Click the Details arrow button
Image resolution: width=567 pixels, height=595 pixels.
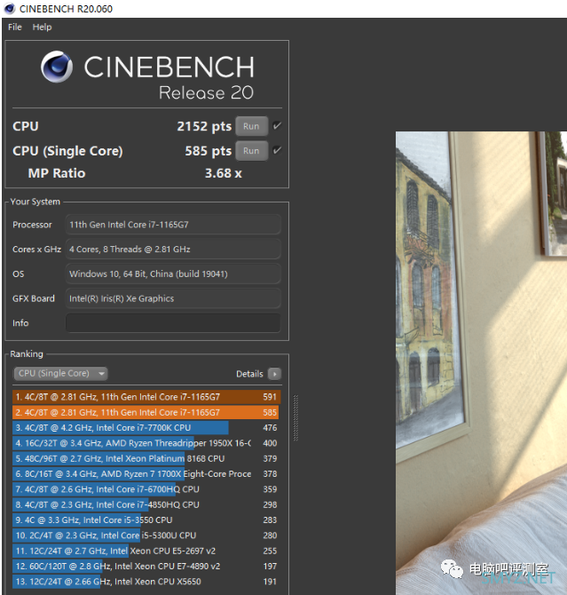click(274, 374)
